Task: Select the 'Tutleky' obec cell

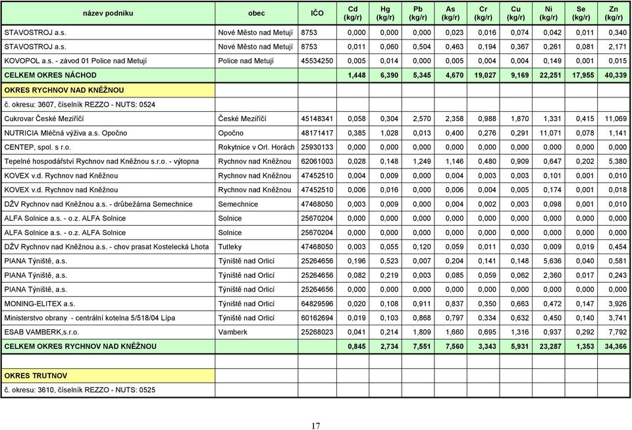Action: [230, 247]
